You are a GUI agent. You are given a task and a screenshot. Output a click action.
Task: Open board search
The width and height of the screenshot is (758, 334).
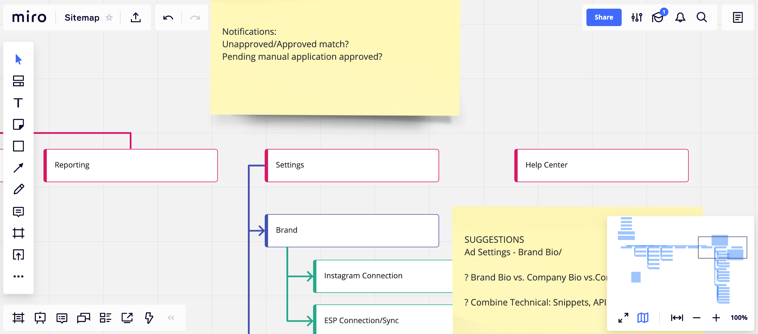pyautogui.click(x=701, y=17)
